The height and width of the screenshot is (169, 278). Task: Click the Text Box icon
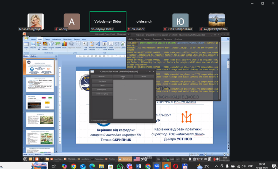[x=84, y=45]
